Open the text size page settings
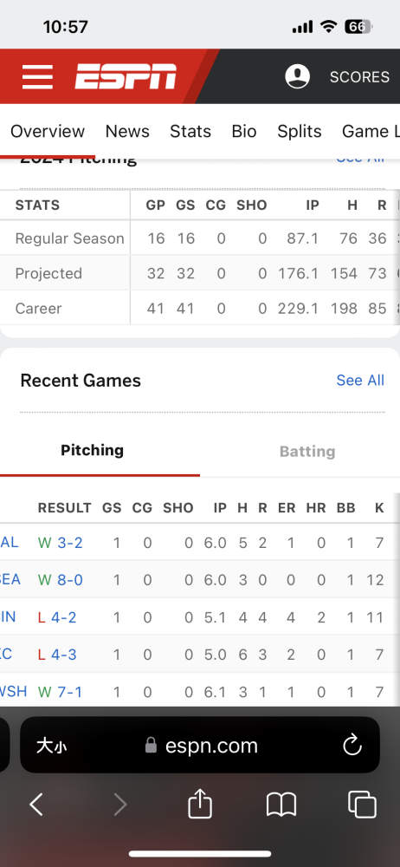 51,746
